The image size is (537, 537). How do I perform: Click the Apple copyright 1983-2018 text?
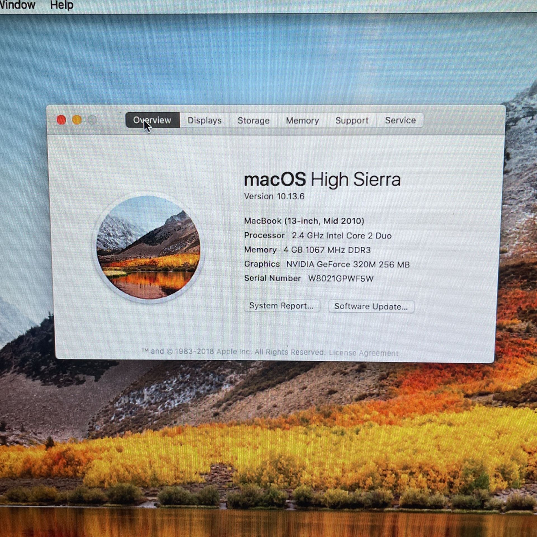coord(233,352)
